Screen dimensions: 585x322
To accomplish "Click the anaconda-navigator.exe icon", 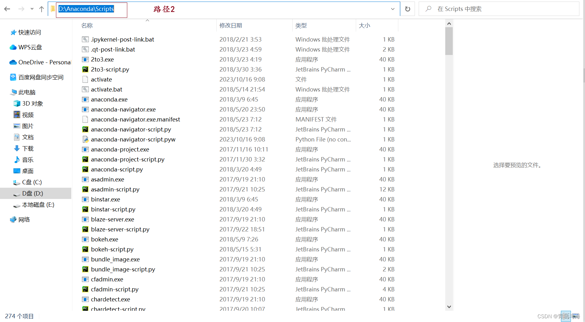I will (x=85, y=109).
